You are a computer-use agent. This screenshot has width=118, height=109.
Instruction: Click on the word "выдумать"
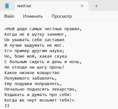(x=34, y=45)
